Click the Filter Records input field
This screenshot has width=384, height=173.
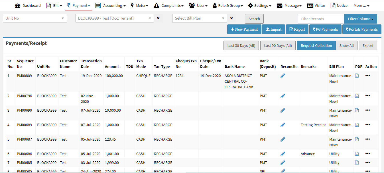coord(321,19)
